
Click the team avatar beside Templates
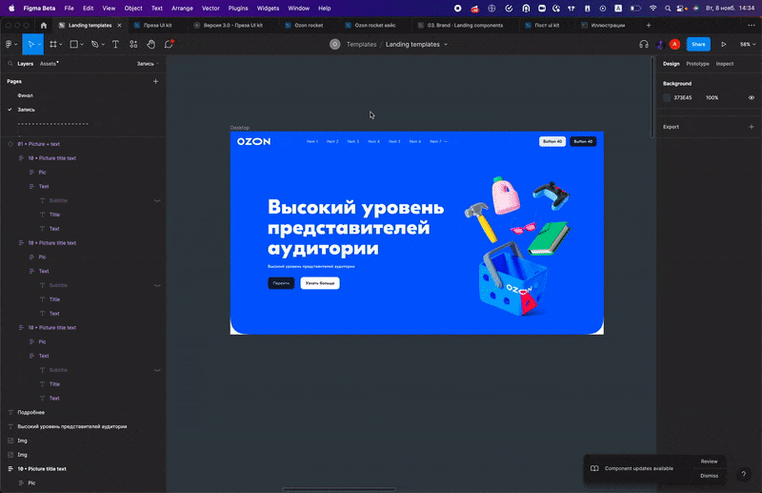coord(335,44)
